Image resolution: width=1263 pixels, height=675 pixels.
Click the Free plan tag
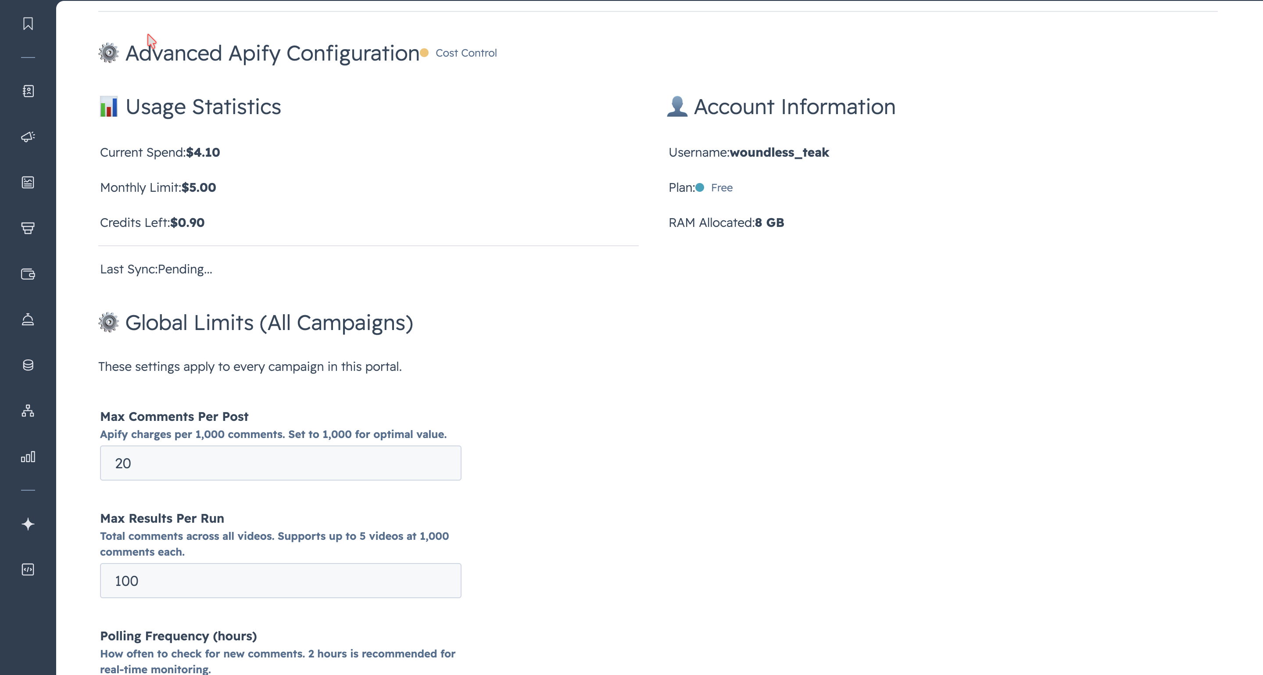point(714,187)
